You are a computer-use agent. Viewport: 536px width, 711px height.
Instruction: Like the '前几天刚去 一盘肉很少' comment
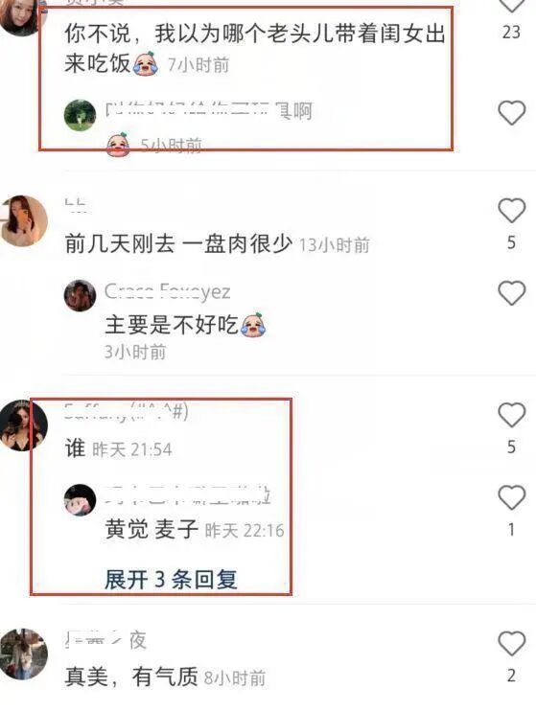pyautogui.click(x=511, y=211)
